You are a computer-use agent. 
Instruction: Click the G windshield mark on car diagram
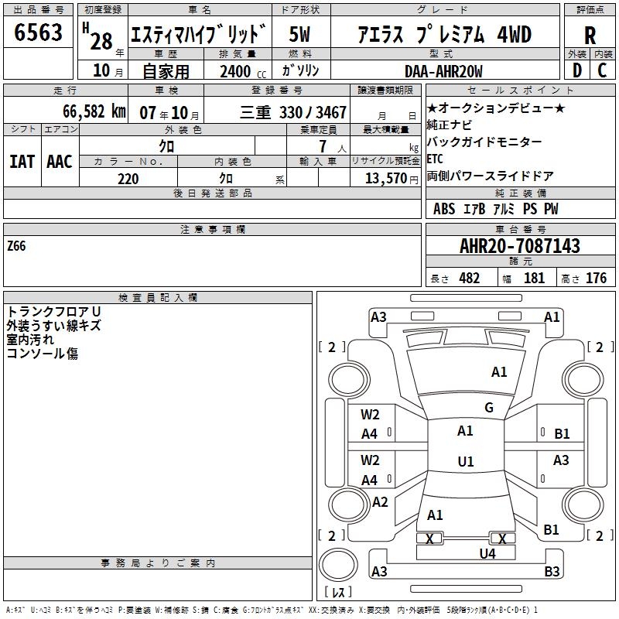coord(488,408)
